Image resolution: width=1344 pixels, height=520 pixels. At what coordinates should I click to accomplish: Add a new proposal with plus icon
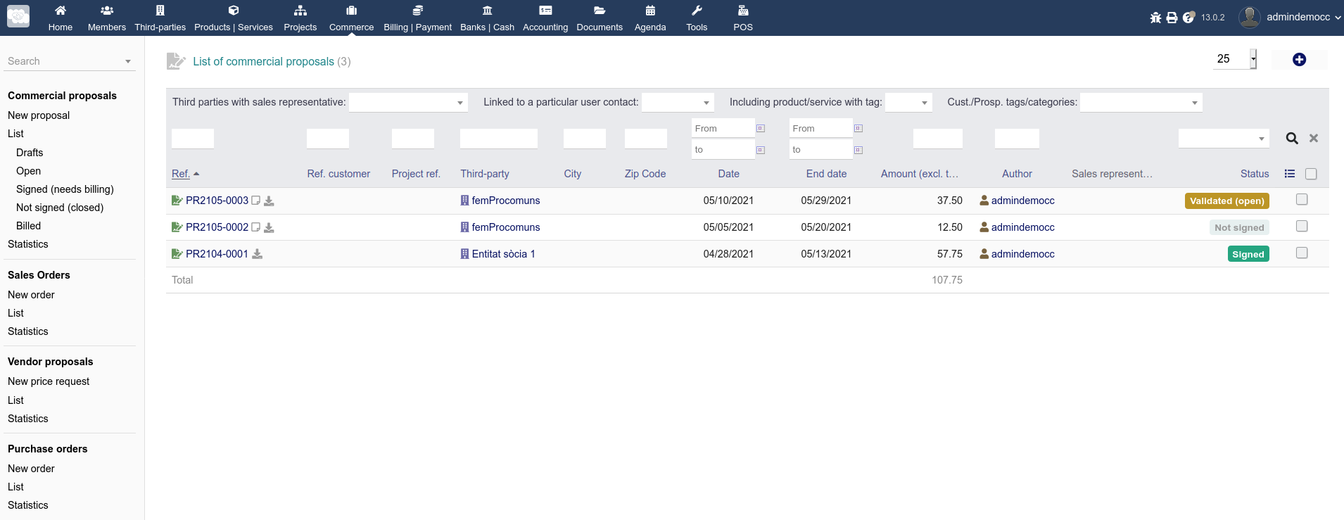pos(1299,60)
